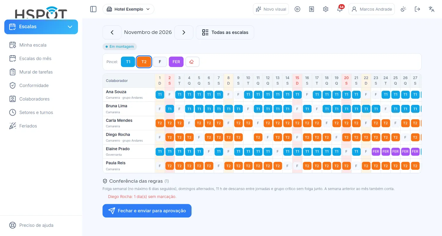Go to previous month arrow
Image resolution: width=442 pixels, height=236 pixels.
[112, 32]
